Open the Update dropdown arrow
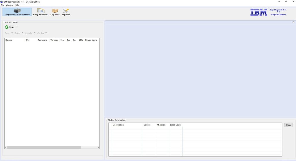 (35, 33)
